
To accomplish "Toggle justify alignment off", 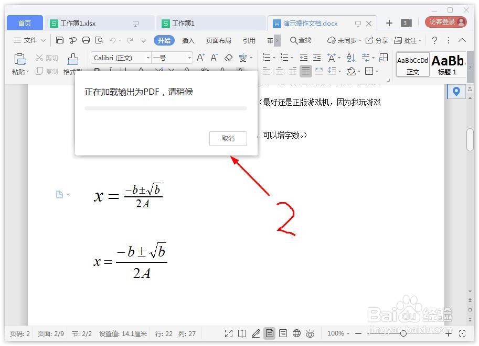I will [306, 71].
